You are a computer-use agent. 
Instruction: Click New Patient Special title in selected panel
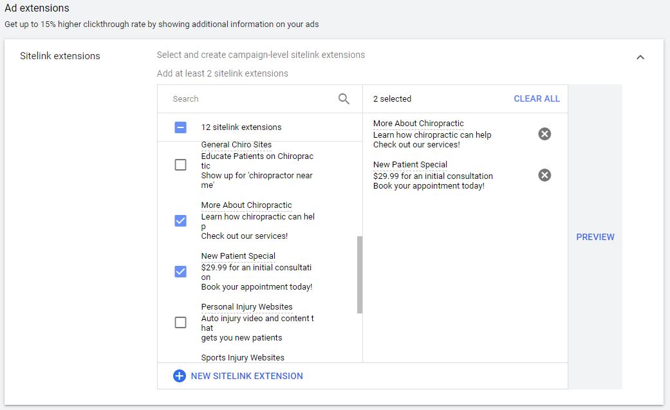click(x=410, y=165)
